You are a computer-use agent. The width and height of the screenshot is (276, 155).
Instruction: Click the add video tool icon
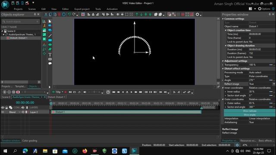point(44,39)
